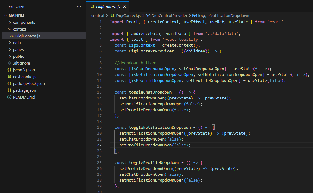Open package-lock.json from the explorer
Viewport: 313px width, 193px height.
pyautogui.click(x=28, y=83)
